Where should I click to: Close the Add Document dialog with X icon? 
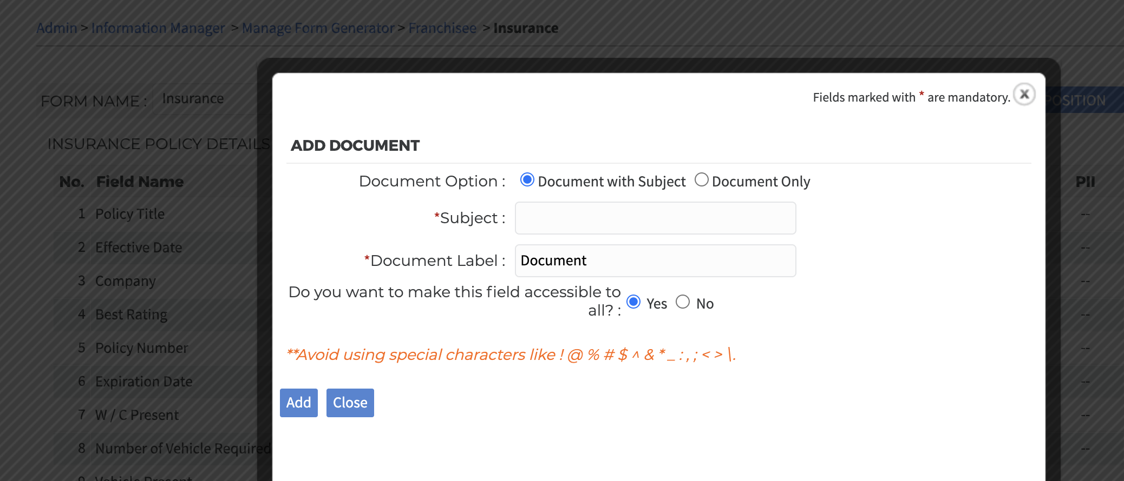tap(1024, 95)
